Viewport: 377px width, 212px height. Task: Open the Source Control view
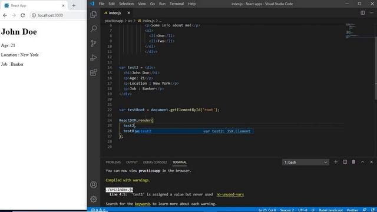coord(94,43)
